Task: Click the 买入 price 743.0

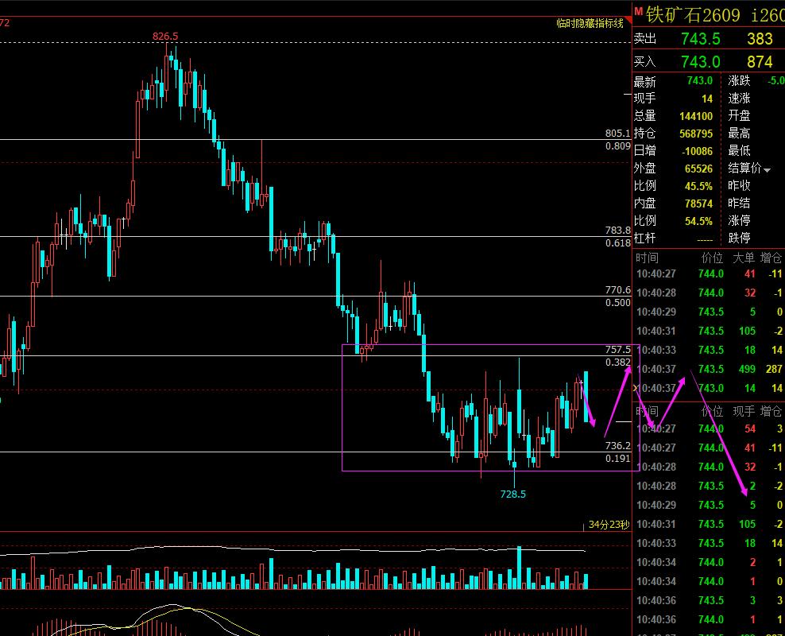Action: (701, 61)
